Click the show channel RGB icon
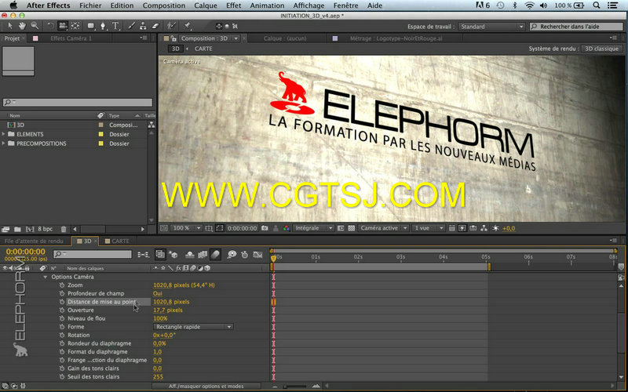 [x=287, y=228]
